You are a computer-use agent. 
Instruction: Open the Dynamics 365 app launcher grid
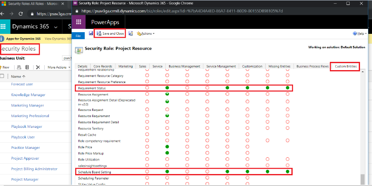3,27
